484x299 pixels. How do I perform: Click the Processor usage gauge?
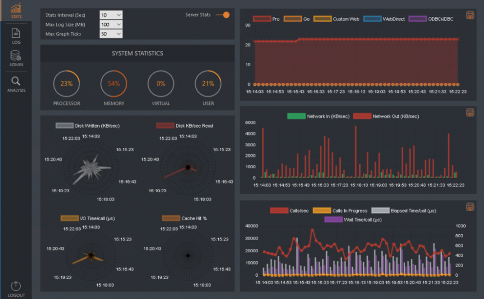click(67, 84)
